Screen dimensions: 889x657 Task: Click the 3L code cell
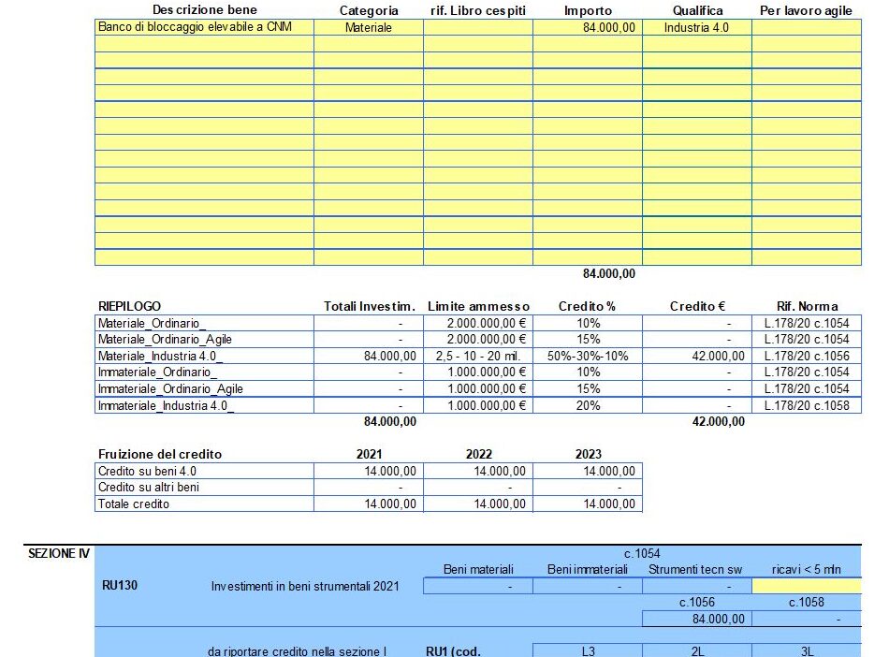click(x=807, y=650)
